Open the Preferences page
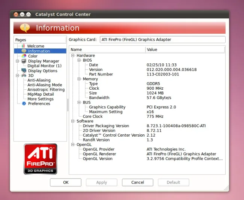 click(x=39, y=104)
